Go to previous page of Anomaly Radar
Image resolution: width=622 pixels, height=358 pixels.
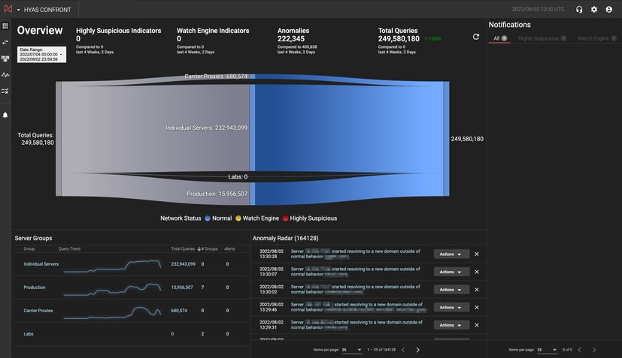click(x=403, y=350)
